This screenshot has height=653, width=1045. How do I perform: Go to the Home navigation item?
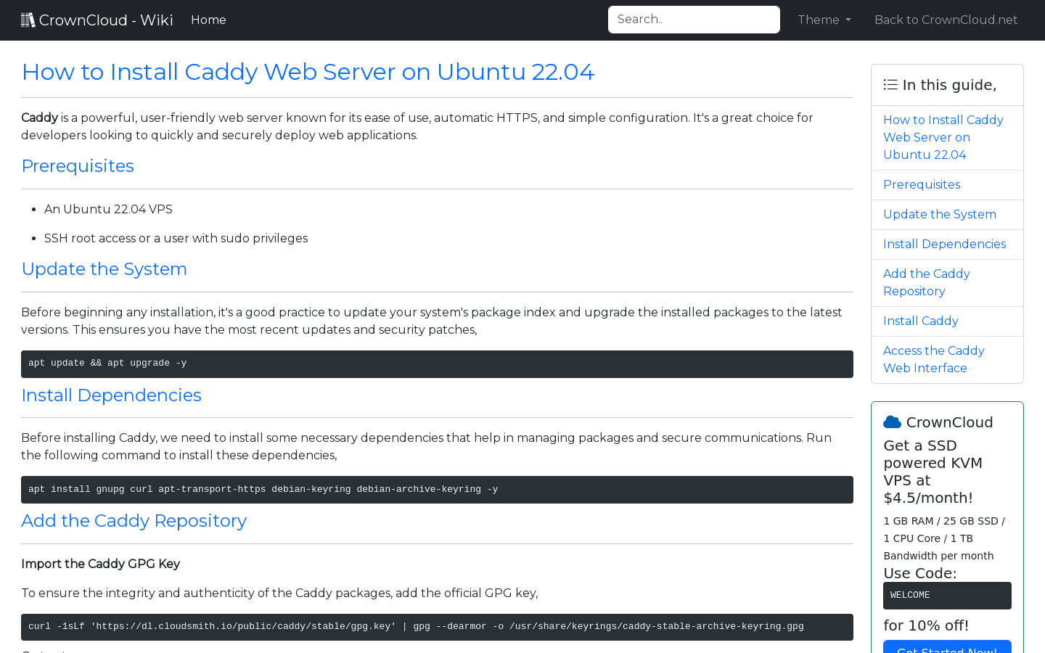pos(208,20)
